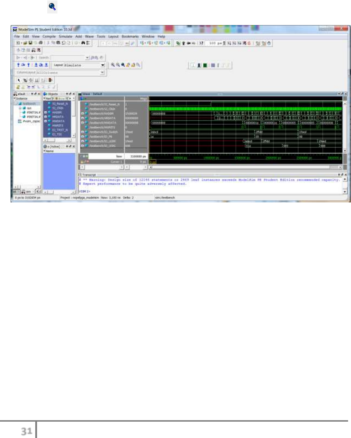This screenshot has width=351, height=438.
Task: Expand the sys instance node
Action: 20,108
